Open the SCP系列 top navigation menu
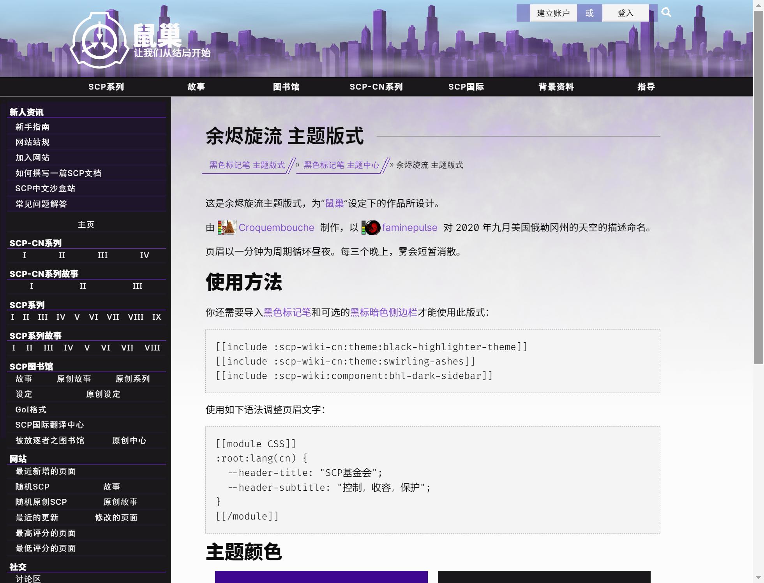This screenshot has height=583, width=764. (x=106, y=87)
